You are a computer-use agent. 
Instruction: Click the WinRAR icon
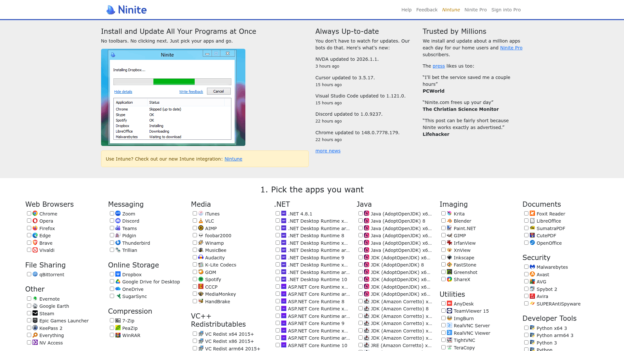pos(118,335)
